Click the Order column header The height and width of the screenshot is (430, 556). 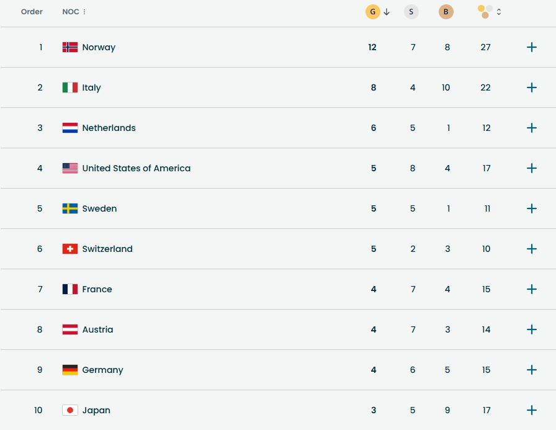pyautogui.click(x=32, y=12)
